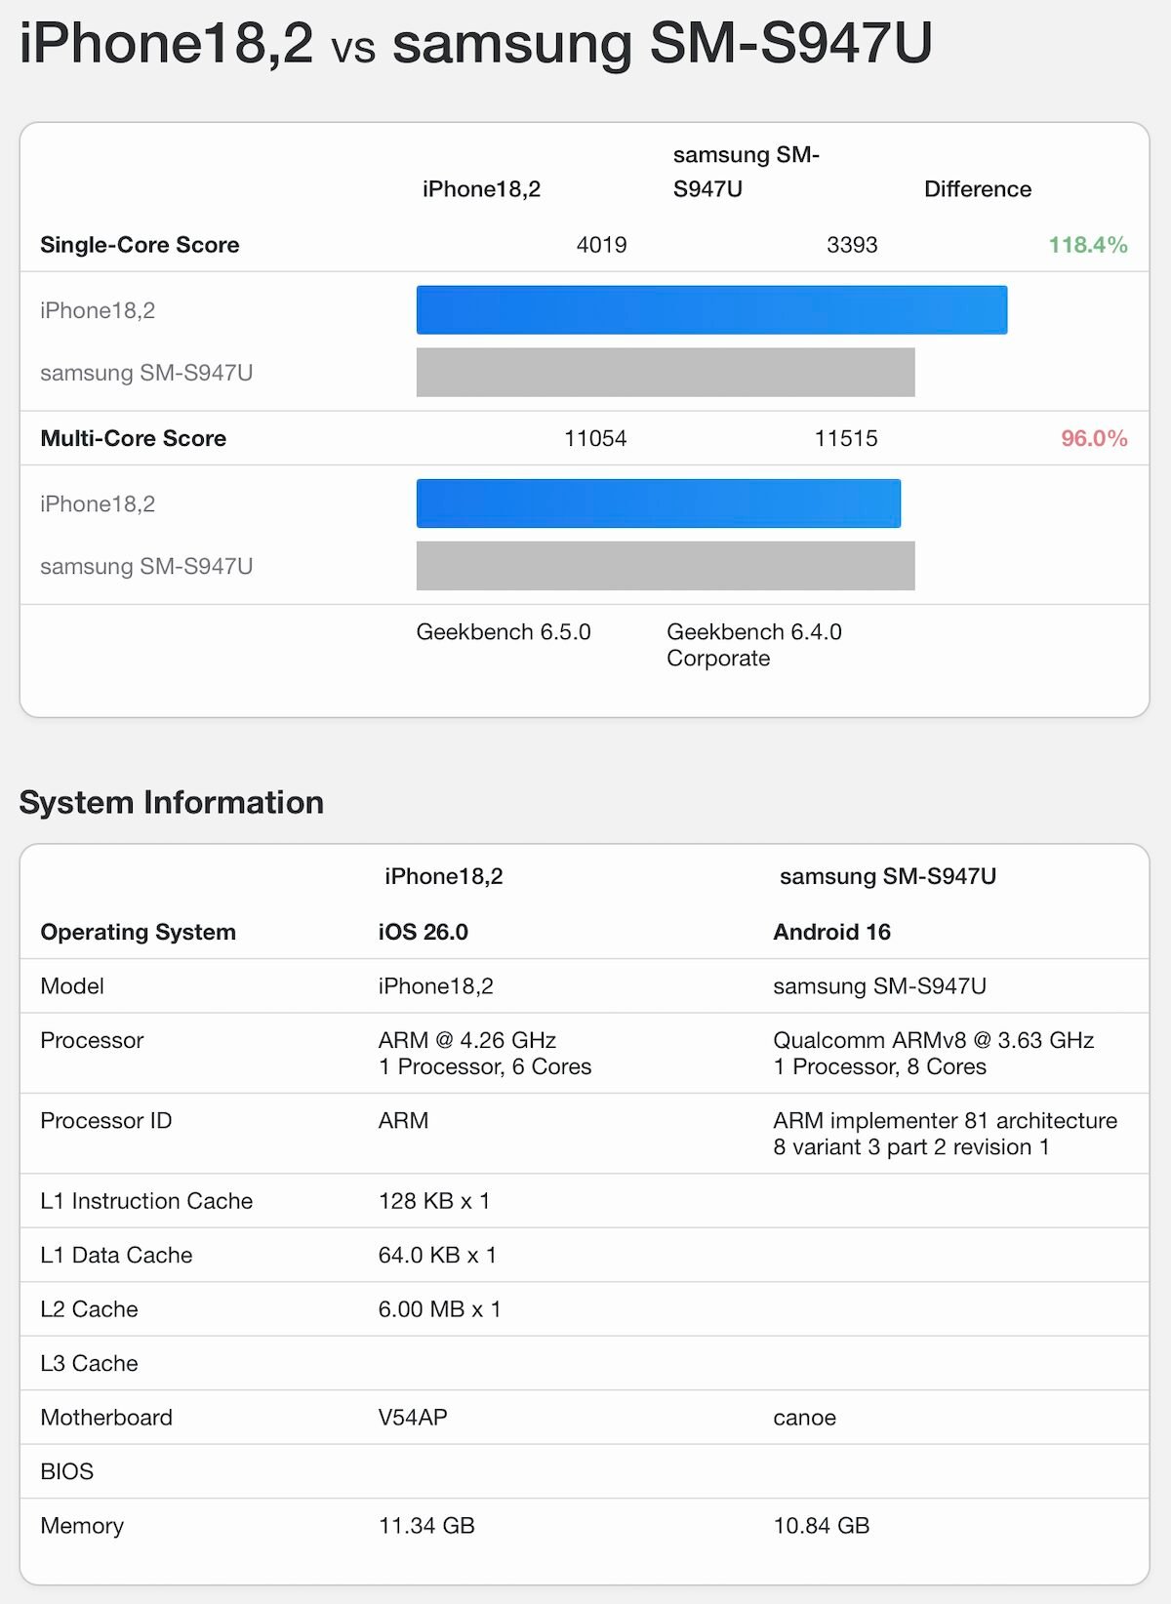Click the 'ARM @ 4.26 GHz' value
This screenshot has height=1604, width=1171.
pos(467,1040)
